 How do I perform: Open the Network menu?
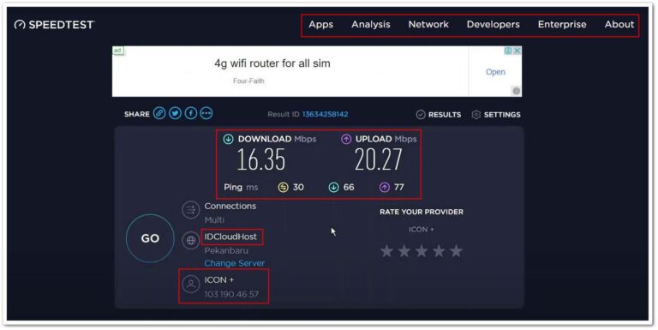point(428,24)
